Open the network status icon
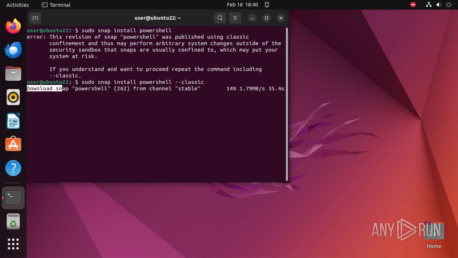This screenshot has width=458, height=258. [x=429, y=5]
